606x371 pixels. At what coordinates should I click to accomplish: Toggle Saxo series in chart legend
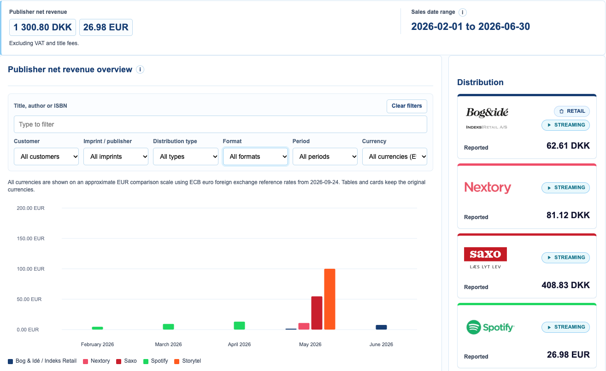pos(126,361)
